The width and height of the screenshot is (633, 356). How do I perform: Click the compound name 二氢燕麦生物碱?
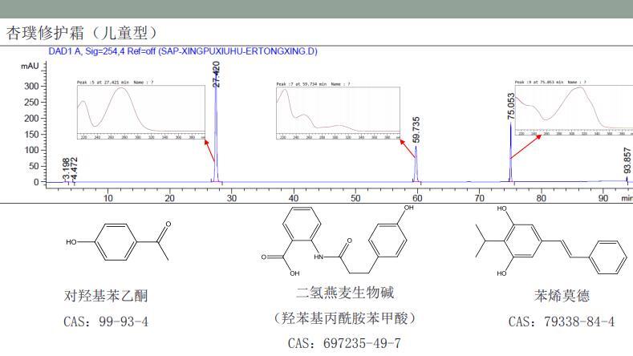pyautogui.click(x=345, y=293)
